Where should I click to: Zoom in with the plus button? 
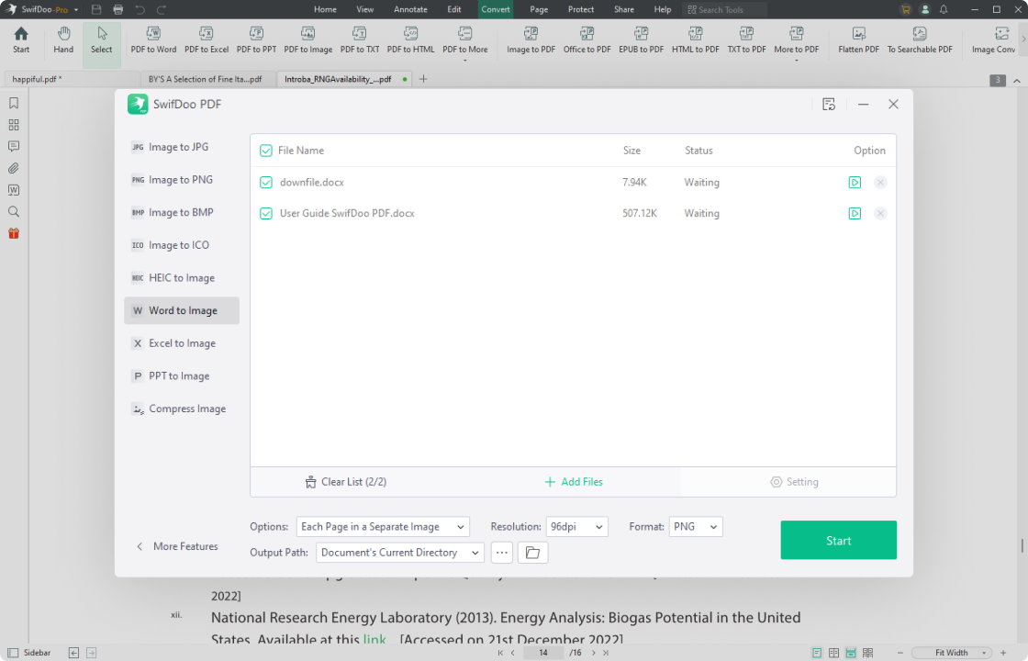(x=1003, y=653)
